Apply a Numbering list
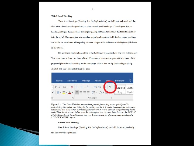The width and height of the screenshot is (194, 146). (x=83, y=87)
